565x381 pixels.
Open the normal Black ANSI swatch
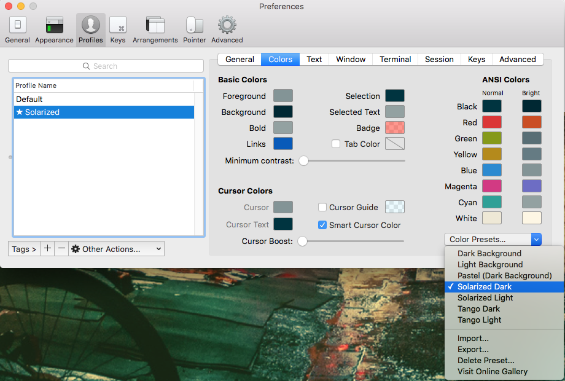(x=492, y=106)
